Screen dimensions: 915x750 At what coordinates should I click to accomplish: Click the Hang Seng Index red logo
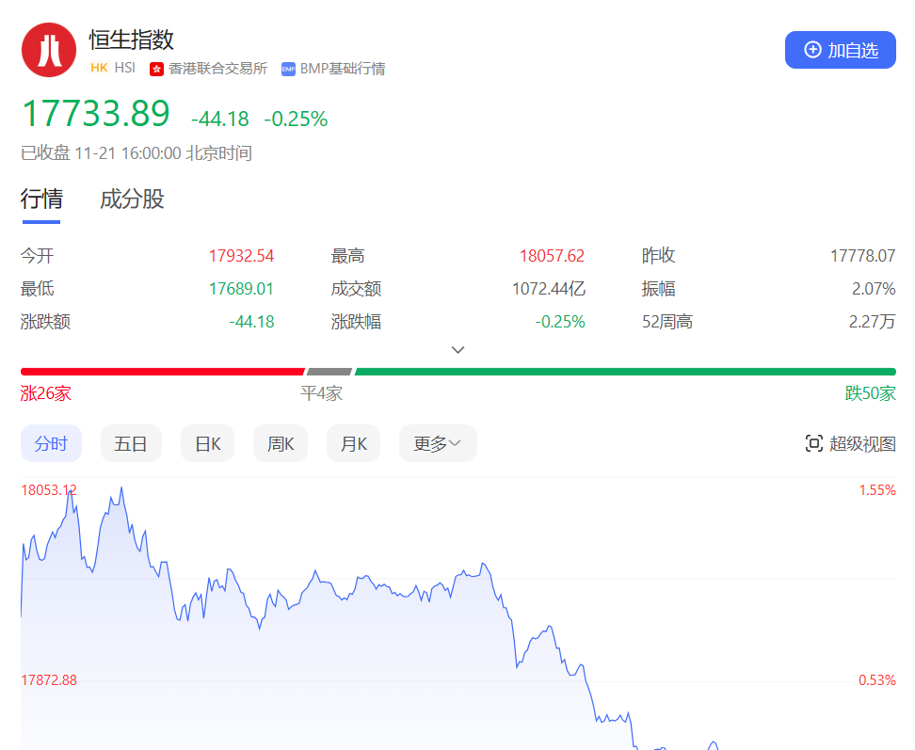[x=49, y=50]
